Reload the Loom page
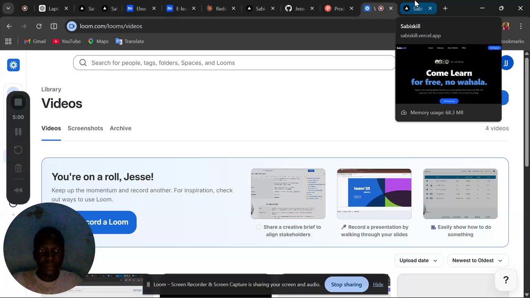The height and width of the screenshot is (298, 530). [x=39, y=26]
